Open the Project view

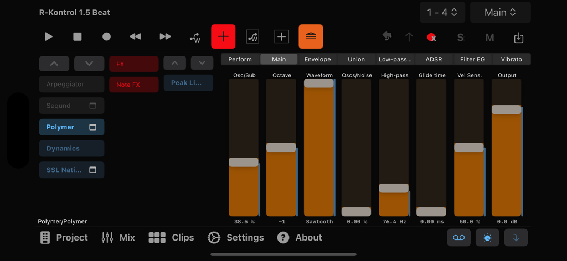point(64,238)
